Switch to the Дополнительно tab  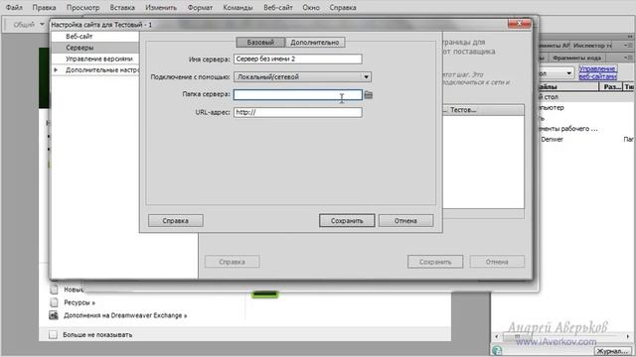pyautogui.click(x=315, y=42)
